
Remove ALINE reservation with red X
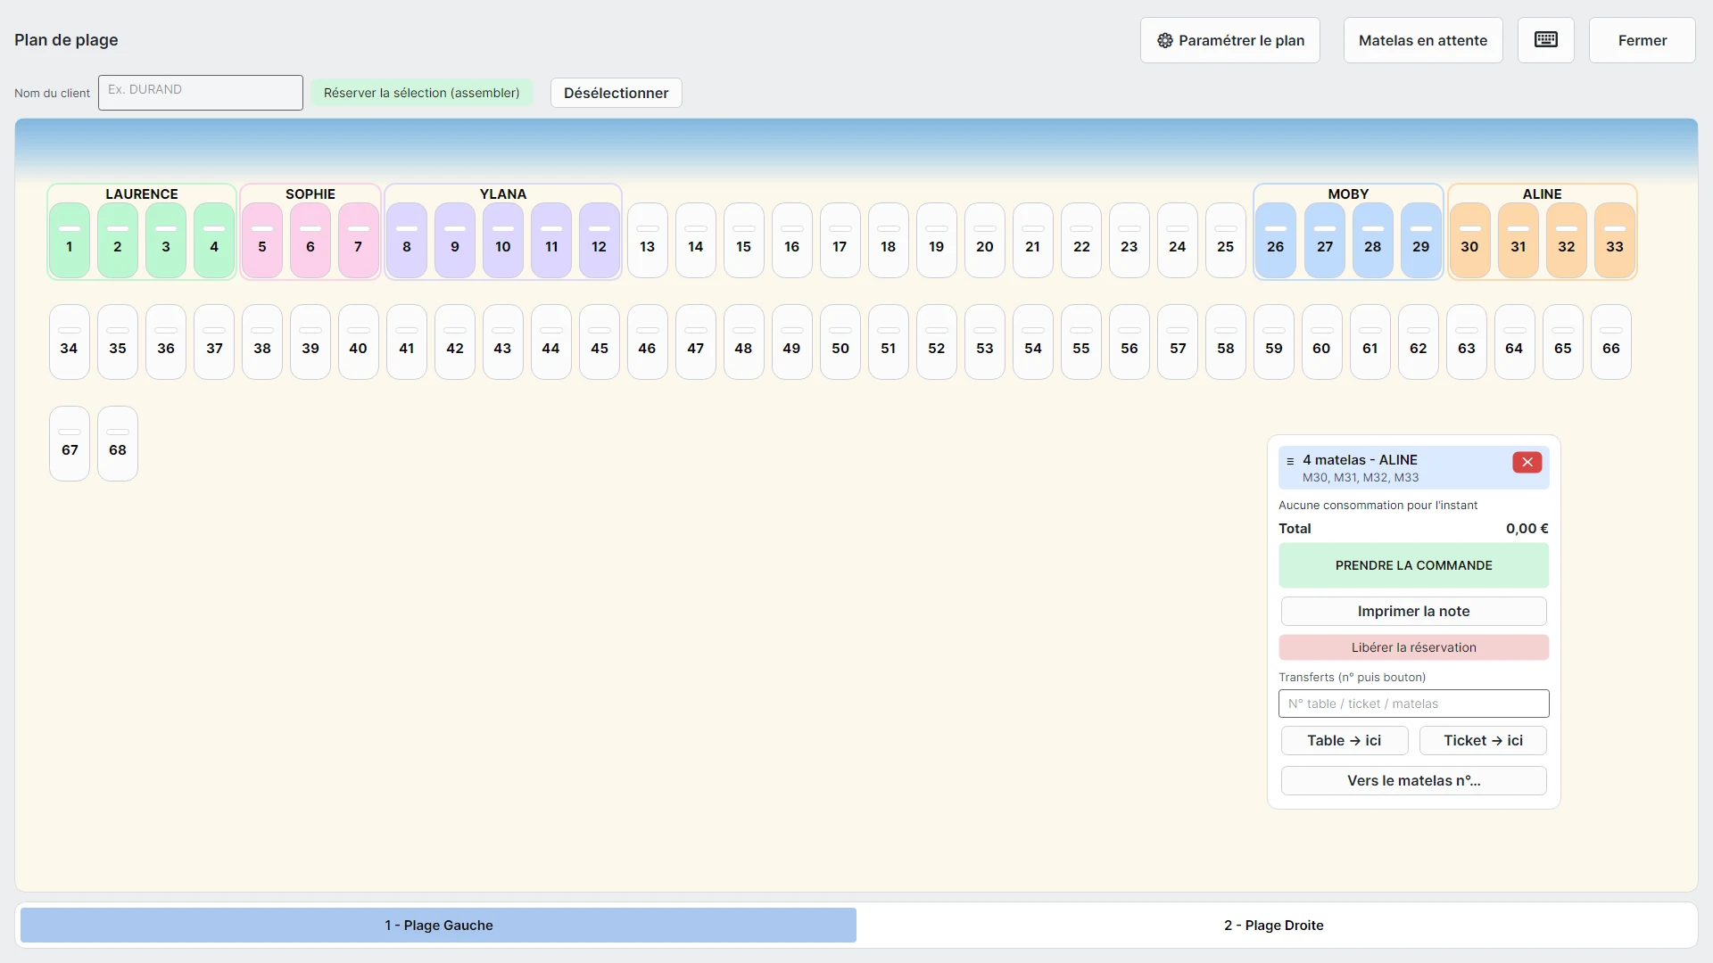1527,462
